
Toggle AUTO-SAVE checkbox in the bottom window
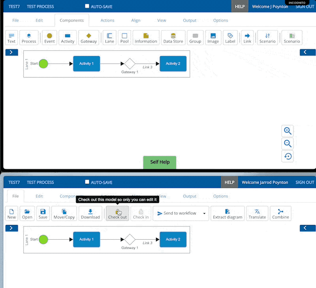click(x=87, y=182)
